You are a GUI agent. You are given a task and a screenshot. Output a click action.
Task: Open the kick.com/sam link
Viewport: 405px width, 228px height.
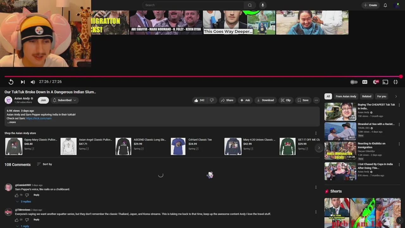pyautogui.click(x=39, y=118)
